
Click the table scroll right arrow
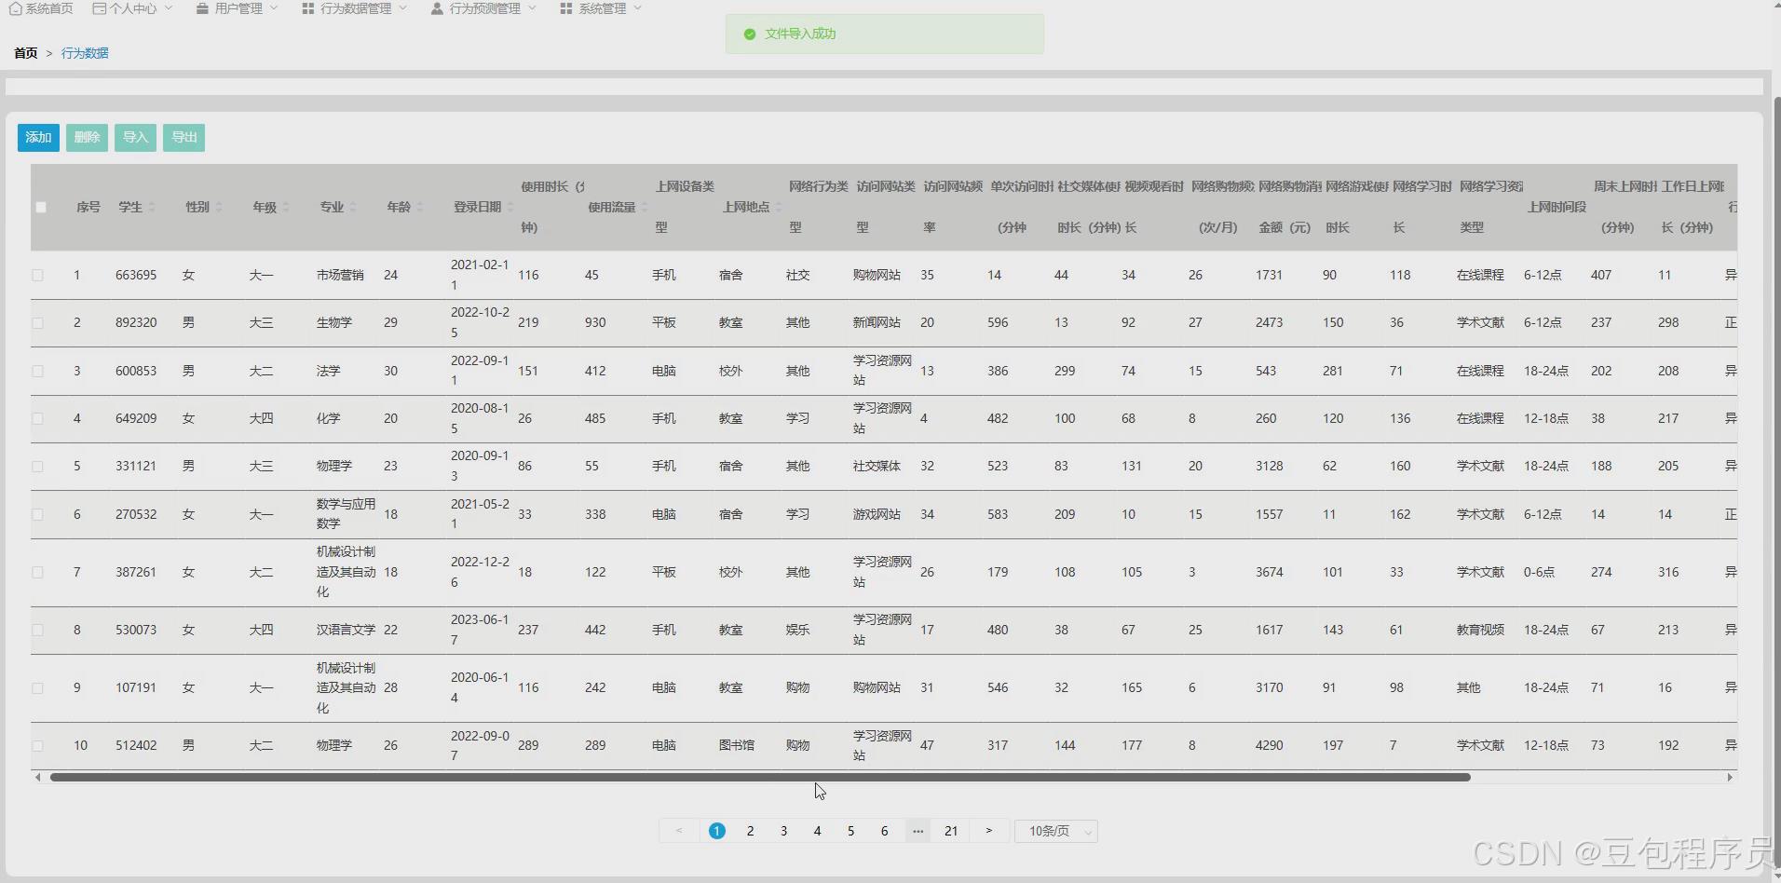click(1730, 777)
